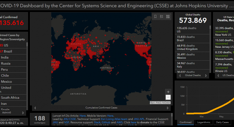Click the Cumulative Confirmed Cases map label
Image resolution: width=234 pixels, height=127 pixels.
(101, 108)
